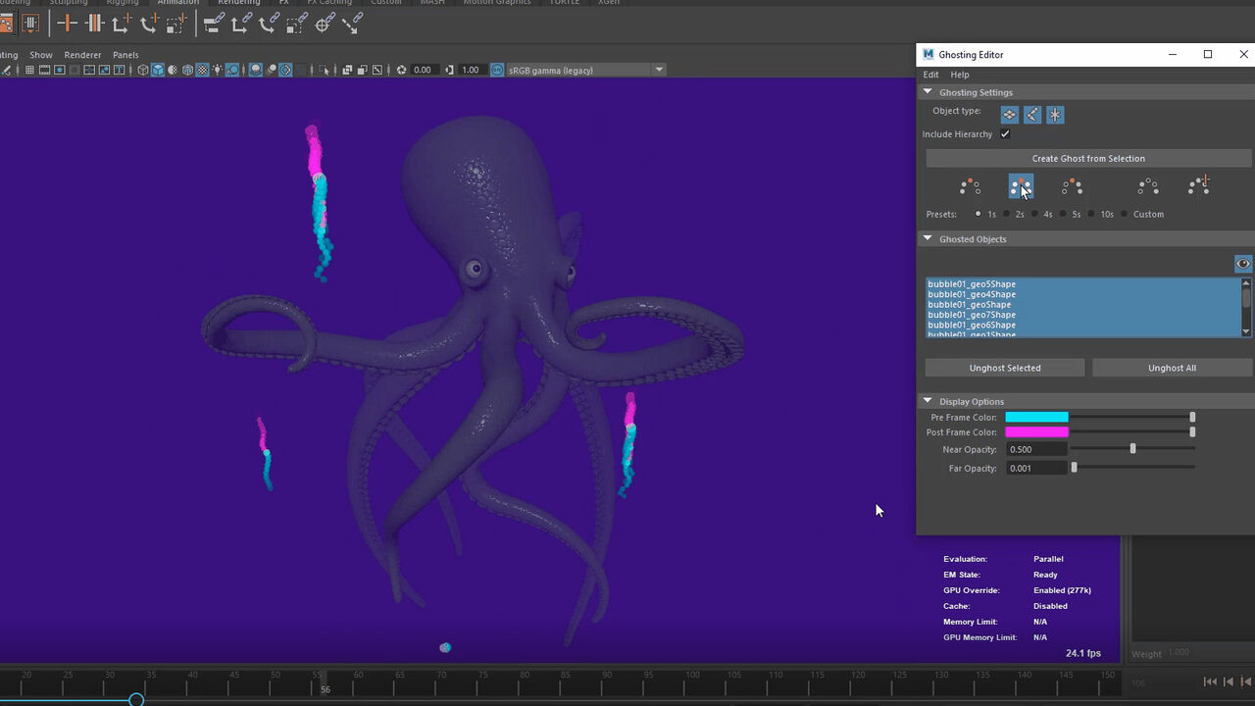The height and width of the screenshot is (706, 1255).
Task: Click Create Ghost from Selection button
Action: click(x=1088, y=158)
